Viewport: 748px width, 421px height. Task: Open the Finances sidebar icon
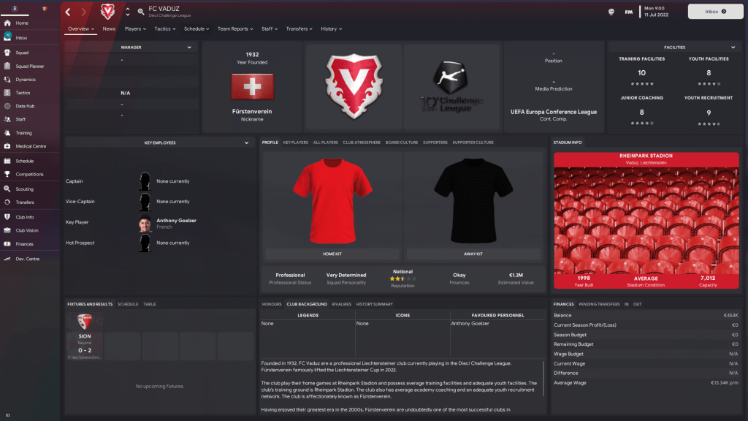(7, 244)
